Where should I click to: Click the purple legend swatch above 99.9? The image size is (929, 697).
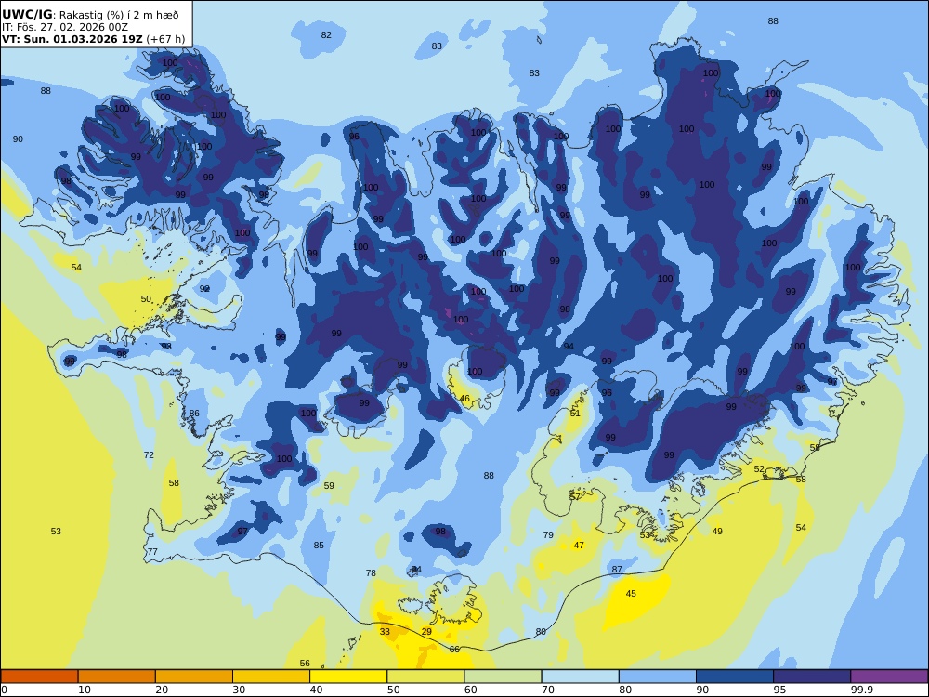pos(889,677)
